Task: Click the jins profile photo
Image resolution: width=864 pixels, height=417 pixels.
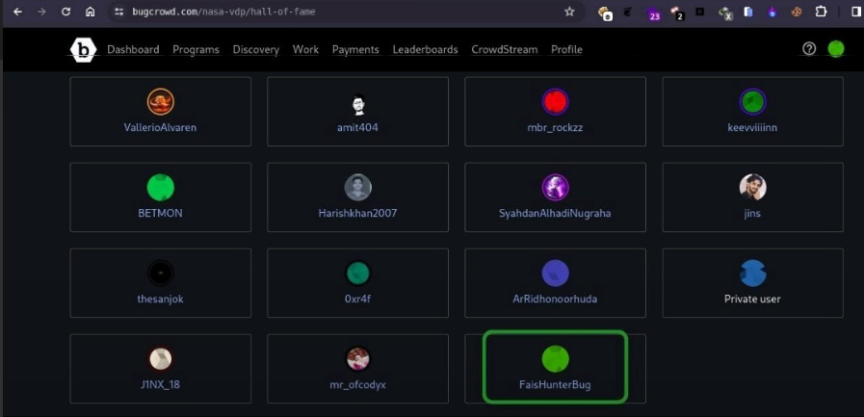Action: tap(752, 188)
